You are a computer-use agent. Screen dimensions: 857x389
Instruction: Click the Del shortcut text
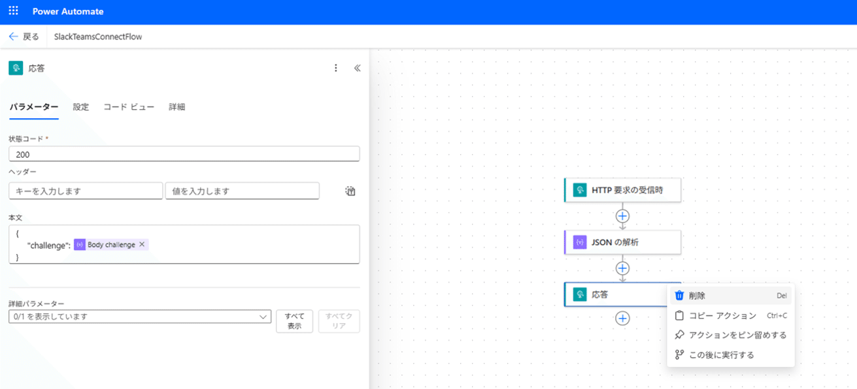[782, 296]
